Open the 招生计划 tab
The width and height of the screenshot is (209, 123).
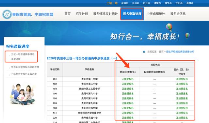coord(82,14)
